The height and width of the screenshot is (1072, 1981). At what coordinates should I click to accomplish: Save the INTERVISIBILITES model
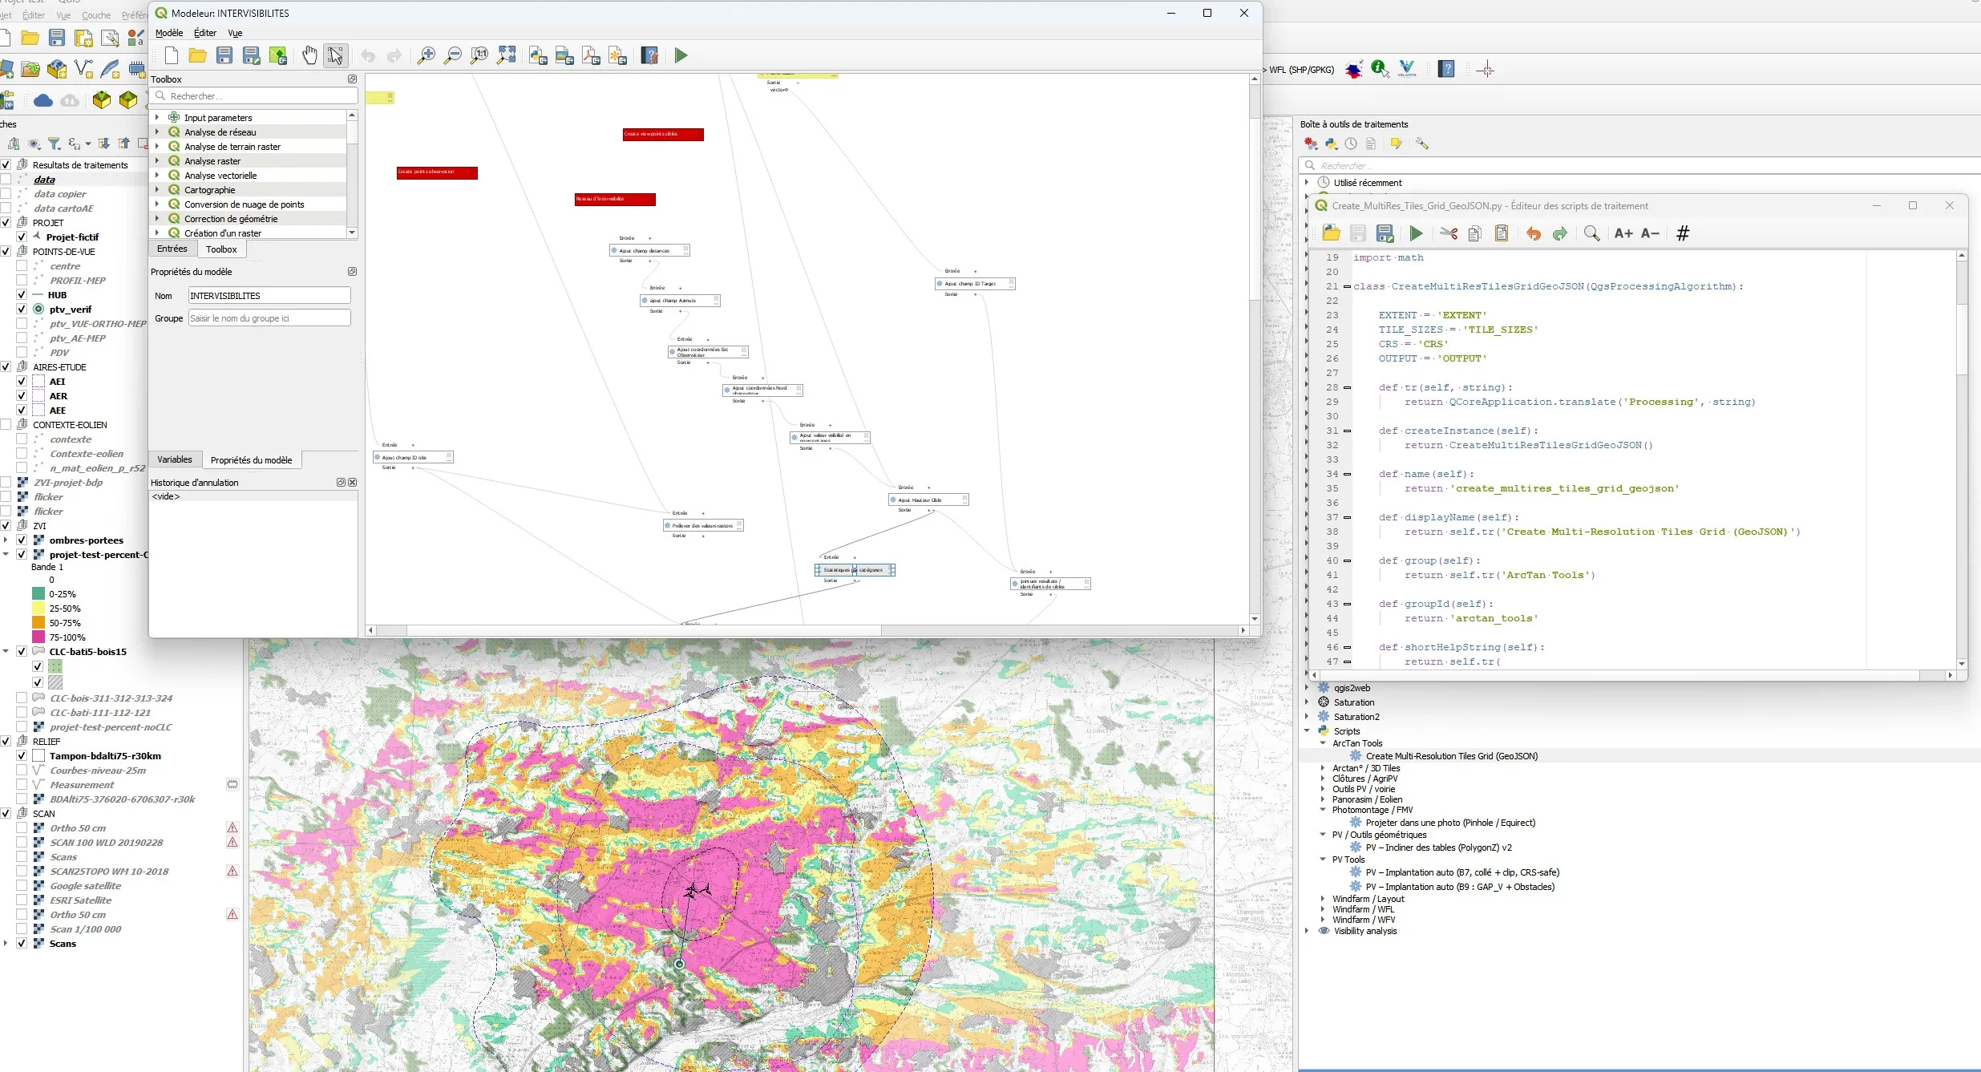click(224, 55)
